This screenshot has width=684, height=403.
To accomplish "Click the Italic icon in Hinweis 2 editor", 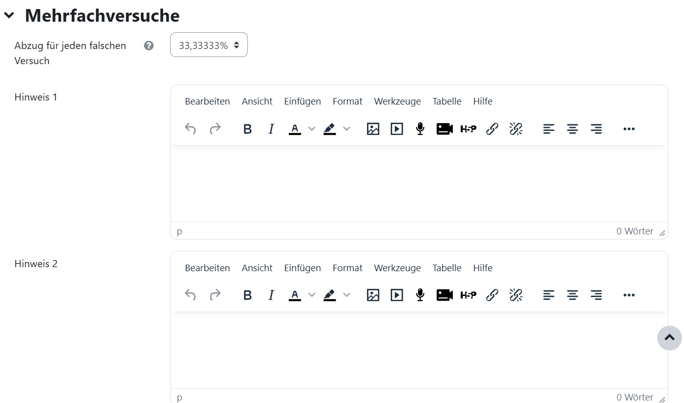I will pos(271,295).
